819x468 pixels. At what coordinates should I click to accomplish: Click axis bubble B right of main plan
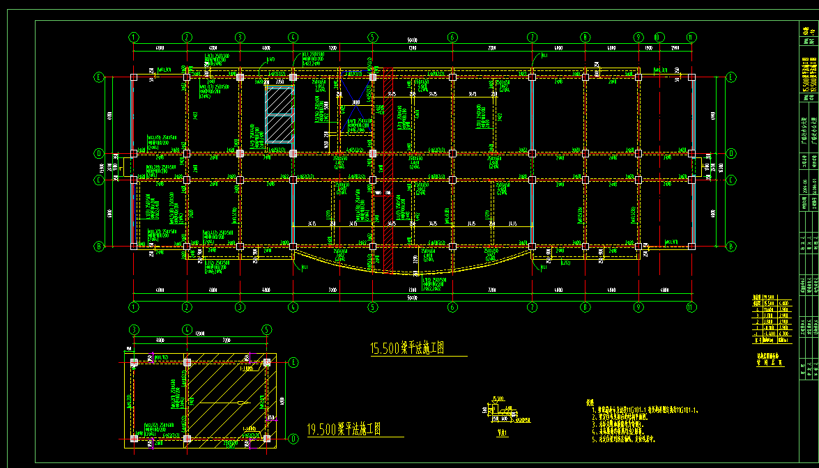[731, 247]
